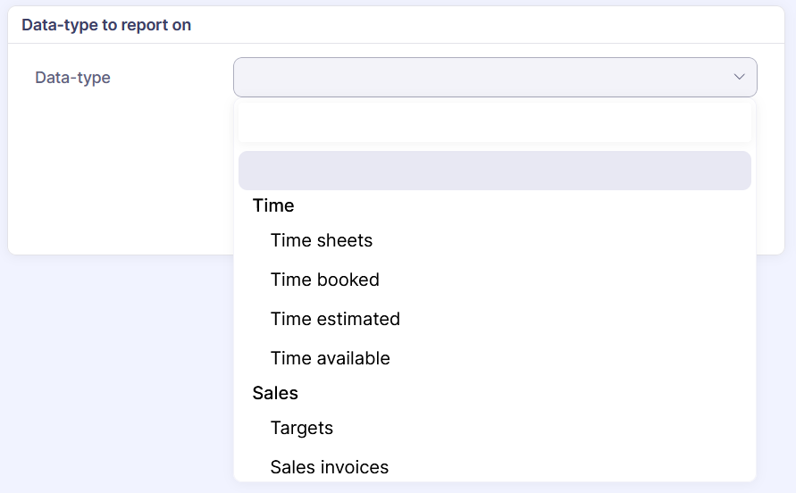Click the Time group heading
Screen dimensions: 796x493
point(273,205)
